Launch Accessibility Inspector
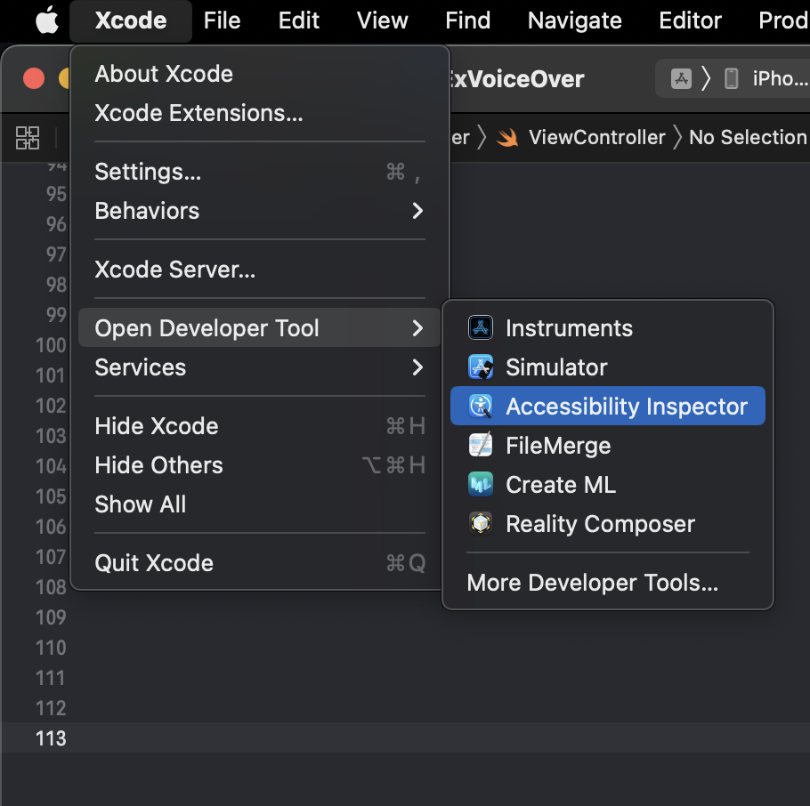The height and width of the screenshot is (806, 810). click(x=607, y=407)
